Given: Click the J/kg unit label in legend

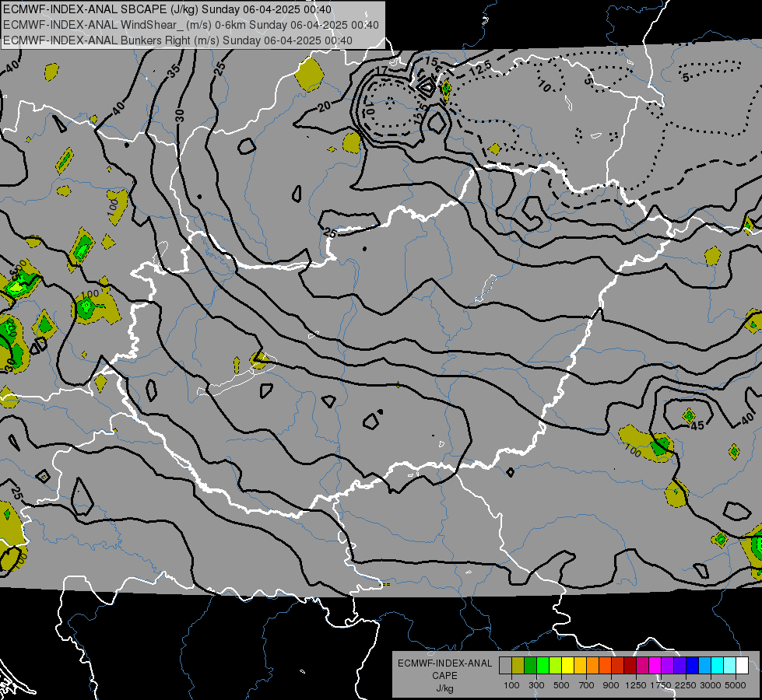Looking at the screenshot, I should 444,688.
